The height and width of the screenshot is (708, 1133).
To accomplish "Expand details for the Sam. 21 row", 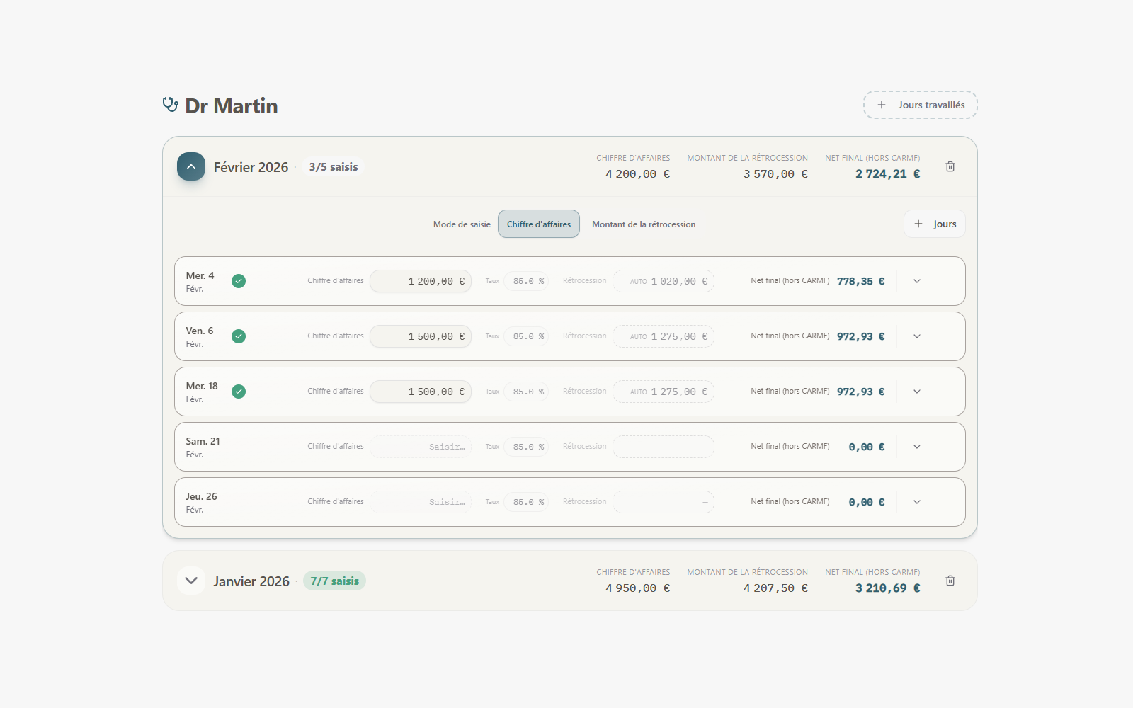I will [x=917, y=447].
